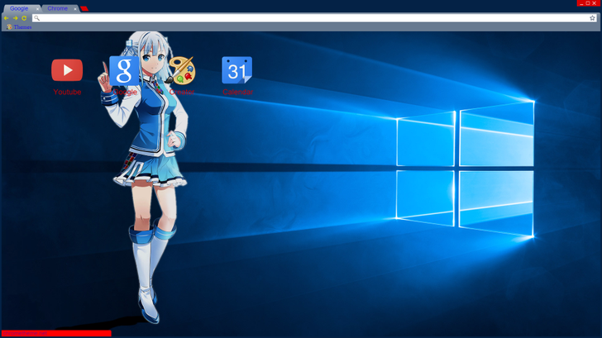Open the Youtube app shortcut icon
The width and height of the screenshot is (602, 338).
tap(67, 69)
